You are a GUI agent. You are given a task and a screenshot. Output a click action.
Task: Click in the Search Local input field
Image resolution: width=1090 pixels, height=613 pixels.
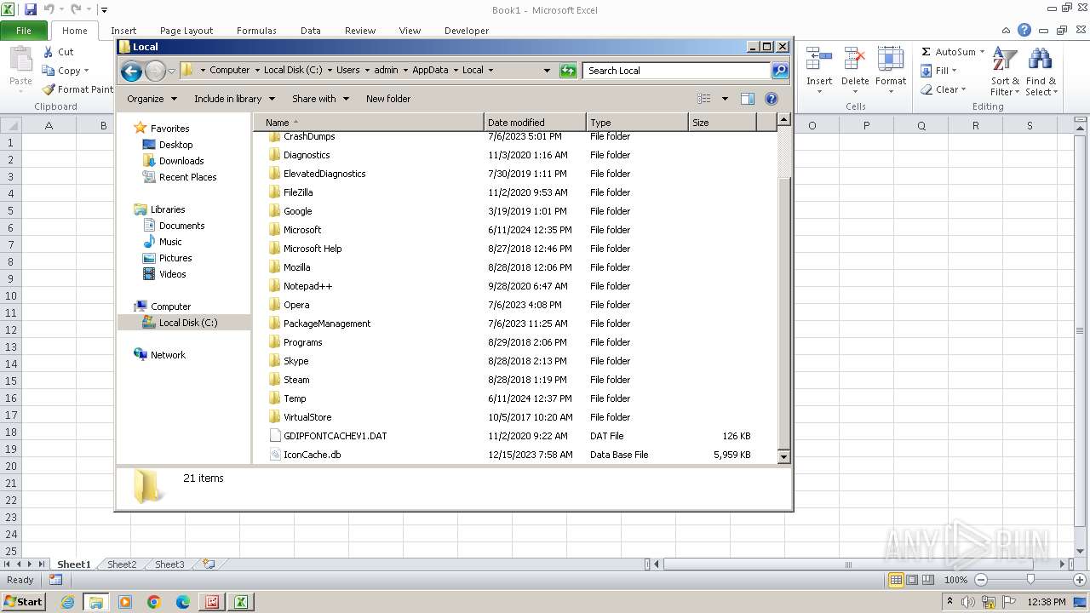click(677, 71)
